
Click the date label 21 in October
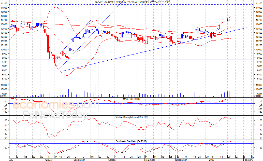(x=131, y=157)
